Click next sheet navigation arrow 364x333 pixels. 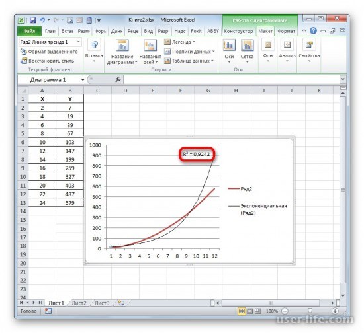click(34, 303)
